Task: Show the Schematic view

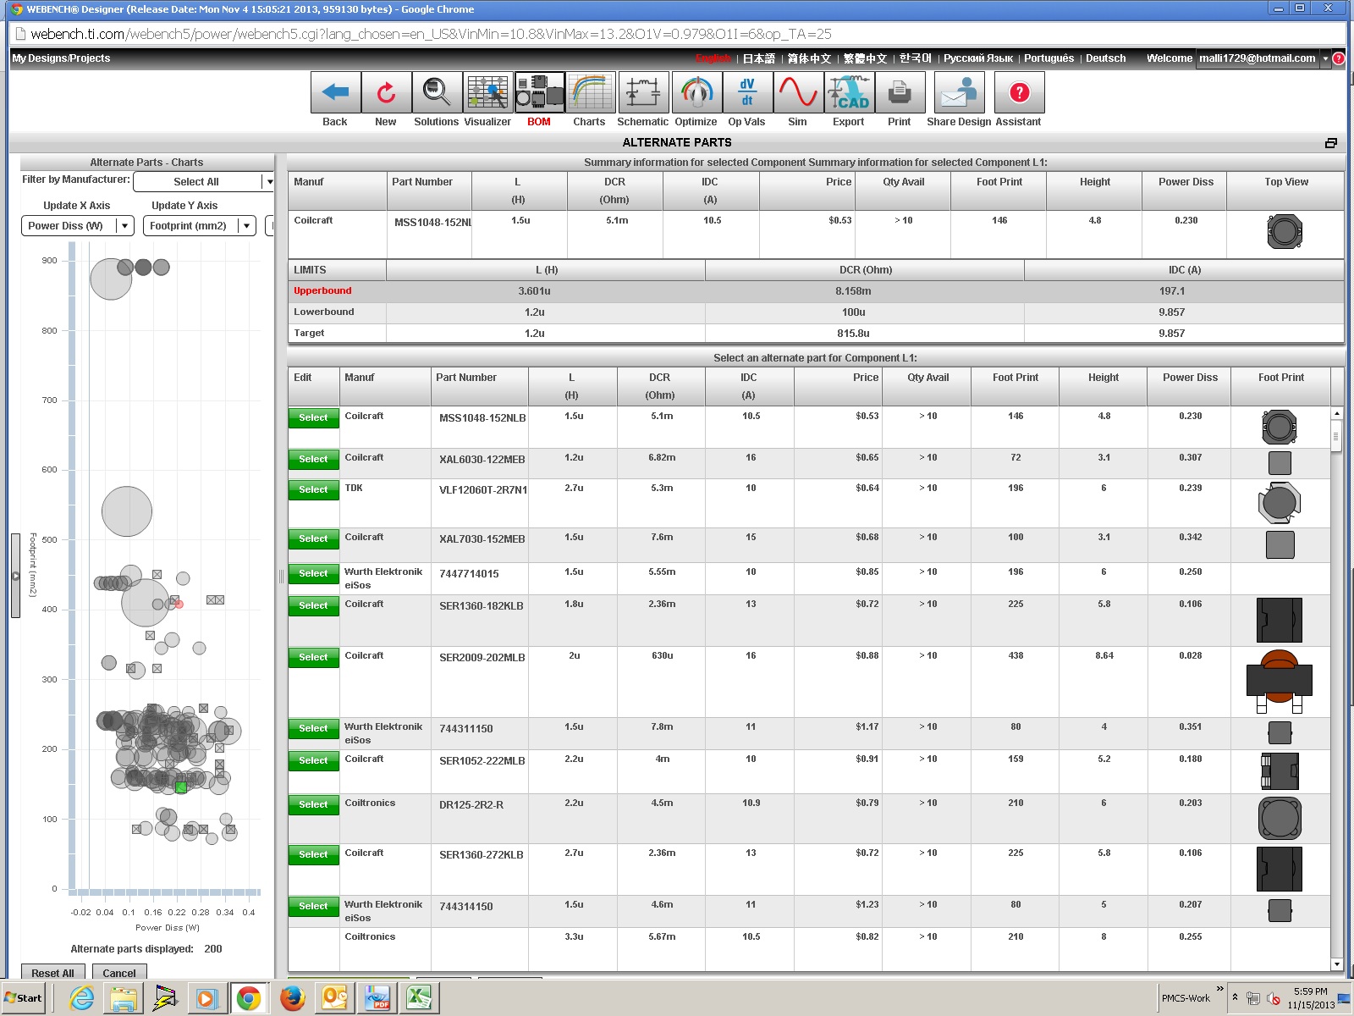Action: point(643,92)
